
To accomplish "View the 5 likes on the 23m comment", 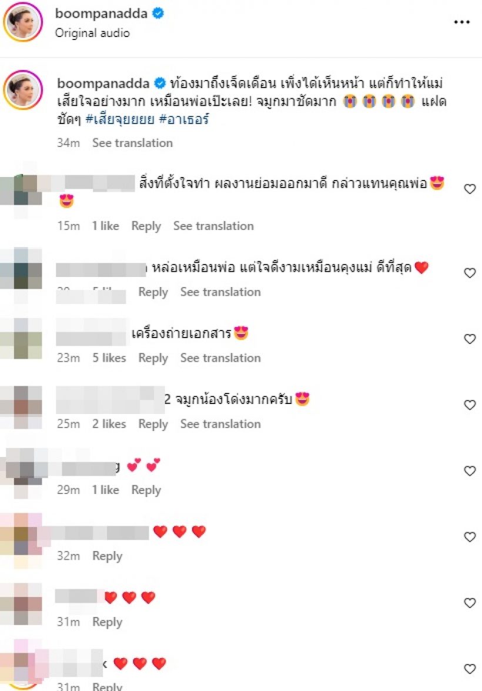I will pos(109,358).
